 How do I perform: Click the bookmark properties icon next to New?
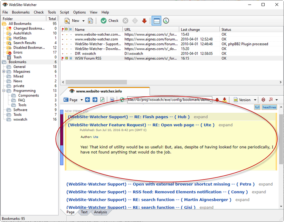91,21
